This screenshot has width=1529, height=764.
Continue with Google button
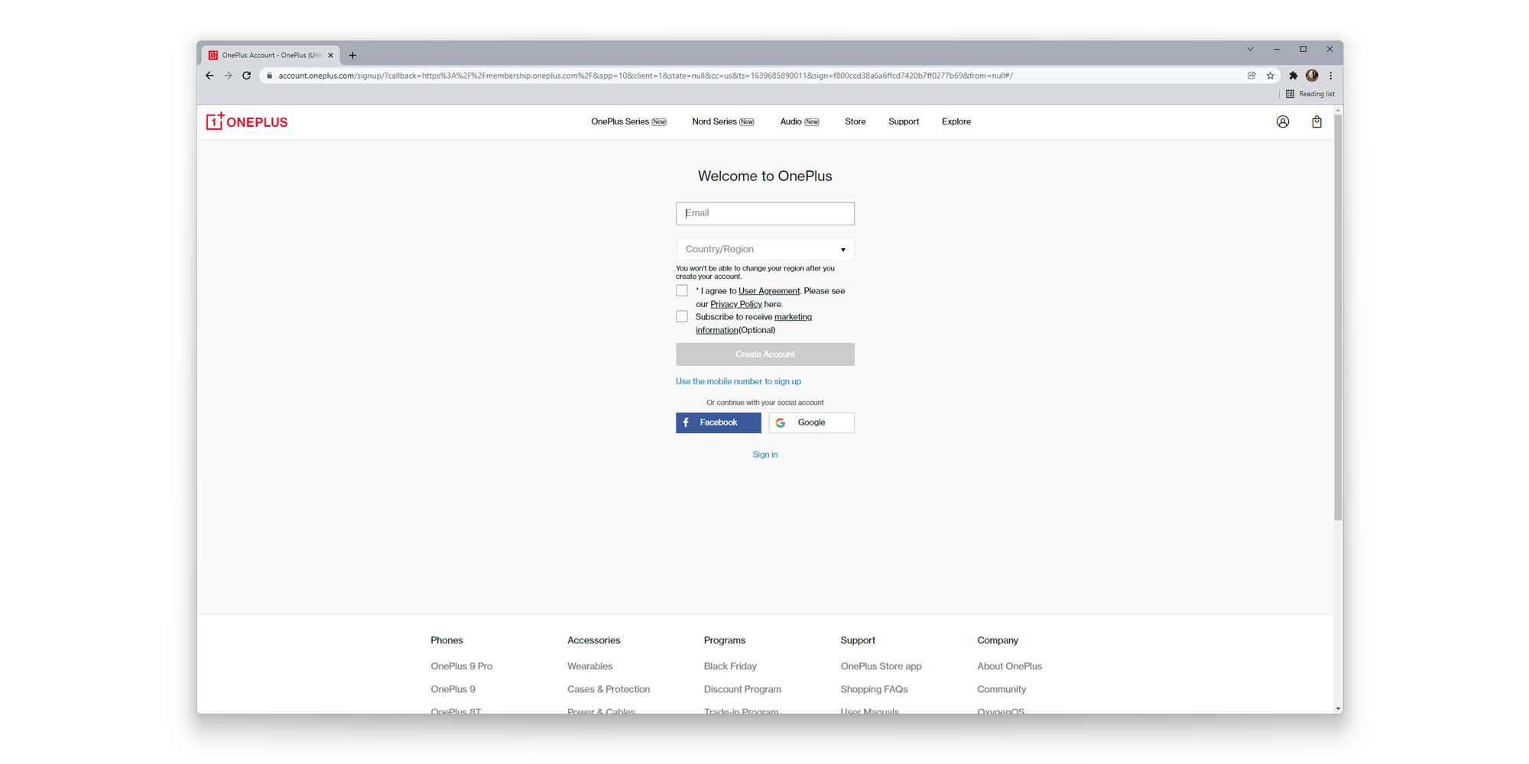(x=811, y=422)
